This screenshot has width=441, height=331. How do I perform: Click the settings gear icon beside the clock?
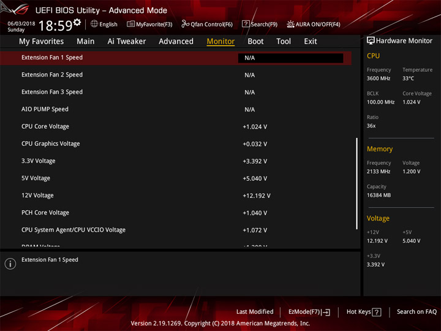[x=77, y=22]
